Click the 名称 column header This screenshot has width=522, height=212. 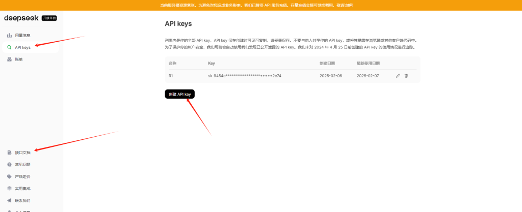(x=172, y=63)
